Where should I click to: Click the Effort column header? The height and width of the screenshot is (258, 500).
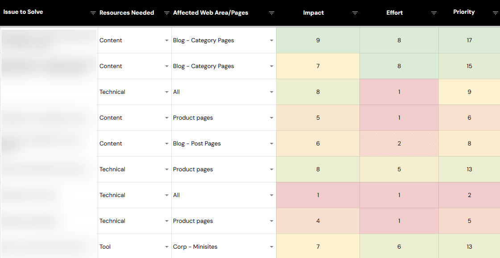pyautogui.click(x=394, y=12)
